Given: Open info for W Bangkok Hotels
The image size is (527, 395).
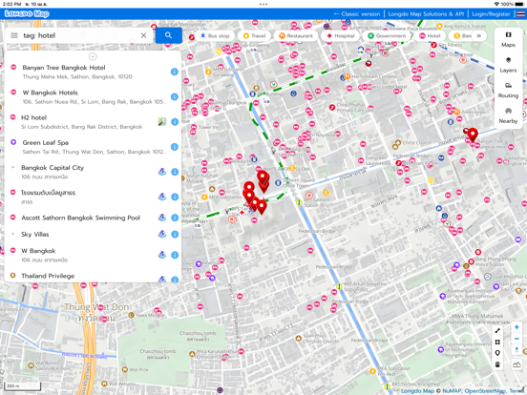Looking at the screenshot, I should pyautogui.click(x=175, y=96).
